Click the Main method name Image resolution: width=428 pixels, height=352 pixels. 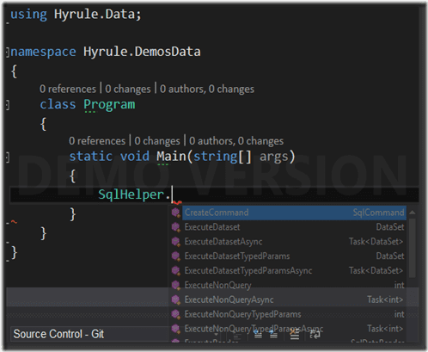(171, 157)
